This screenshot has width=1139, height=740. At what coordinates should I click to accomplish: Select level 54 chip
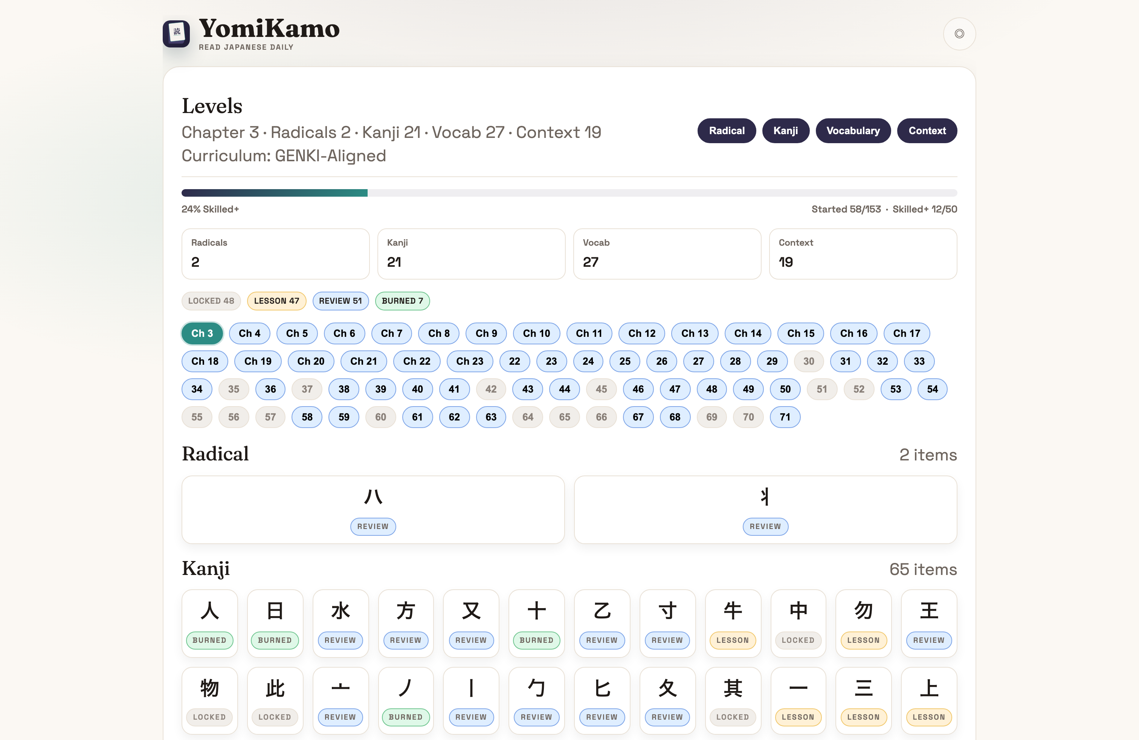click(x=932, y=389)
